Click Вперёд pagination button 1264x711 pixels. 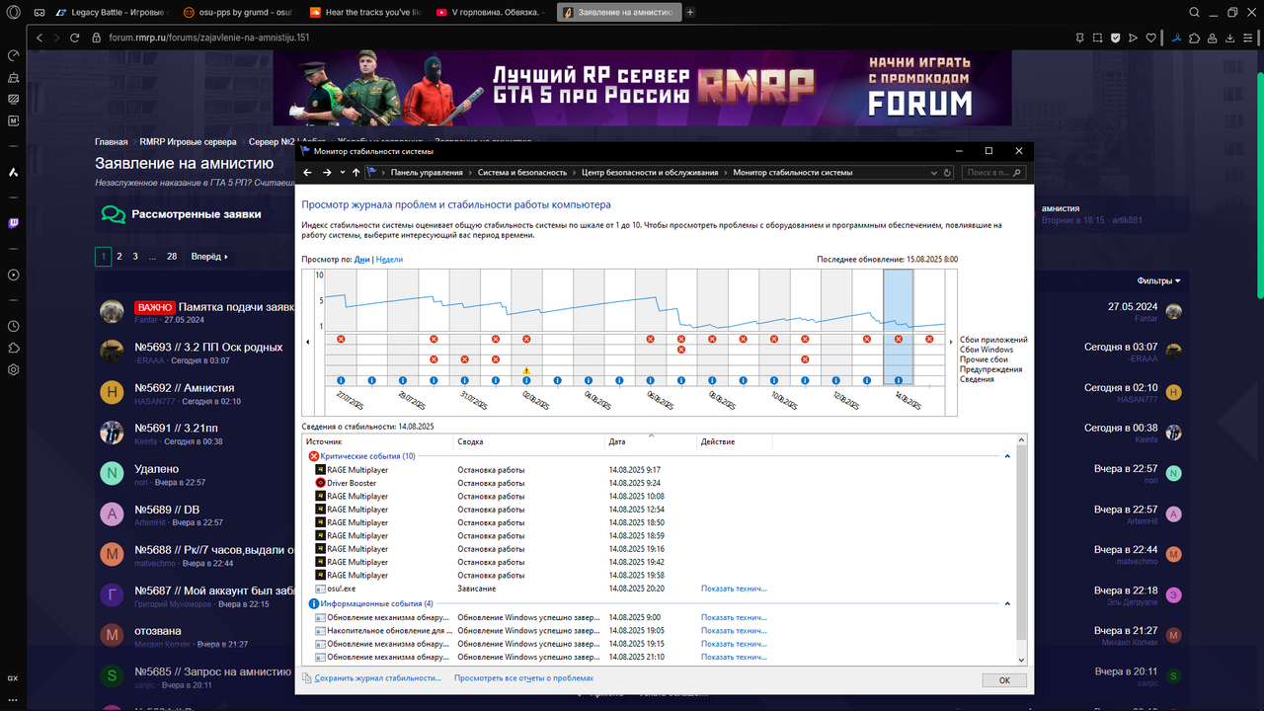click(209, 256)
